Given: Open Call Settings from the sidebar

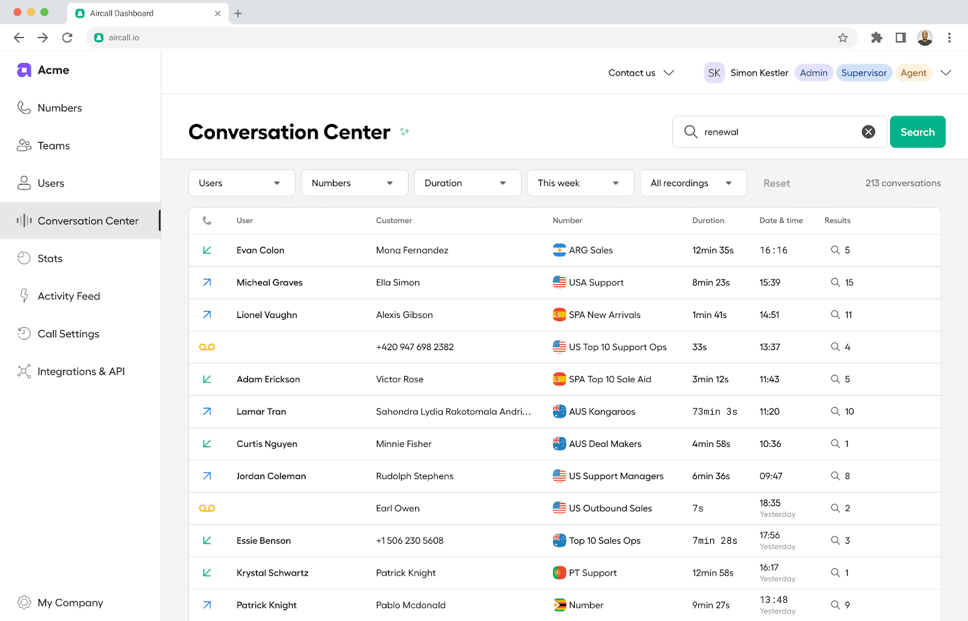Looking at the screenshot, I should tap(68, 333).
